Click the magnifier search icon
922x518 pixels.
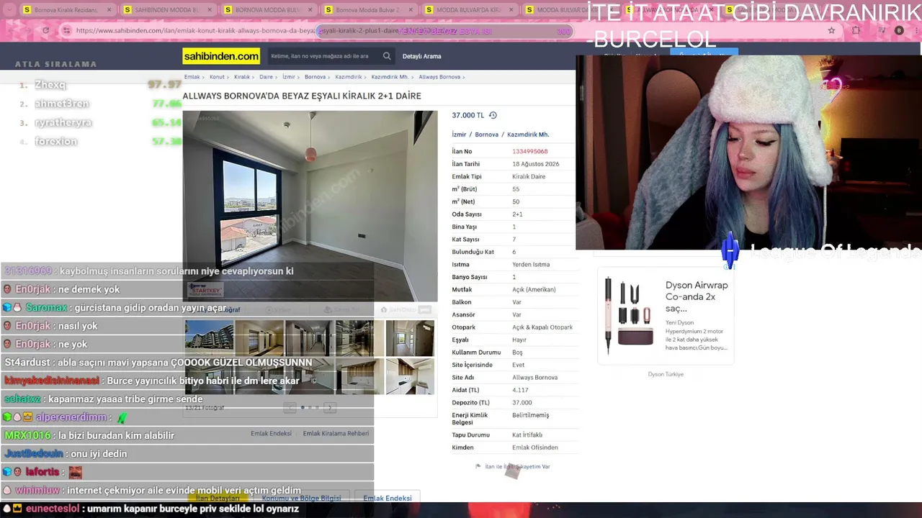(x=387, y=56)
